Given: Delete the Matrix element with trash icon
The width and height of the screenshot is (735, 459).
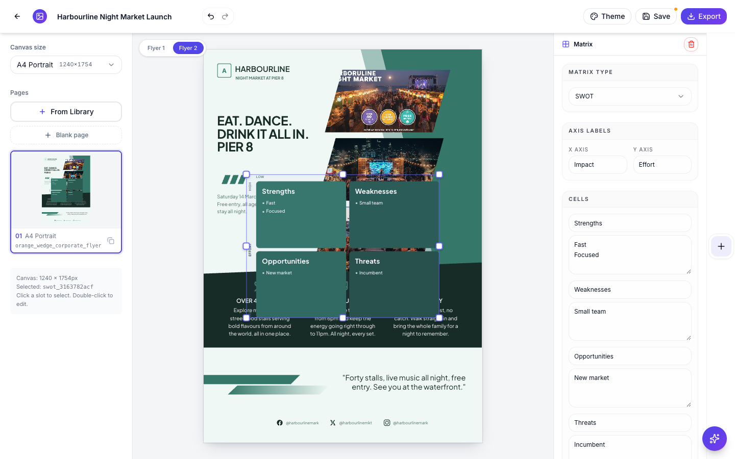Looking at the screenshot, I should [x=691, y=44].
